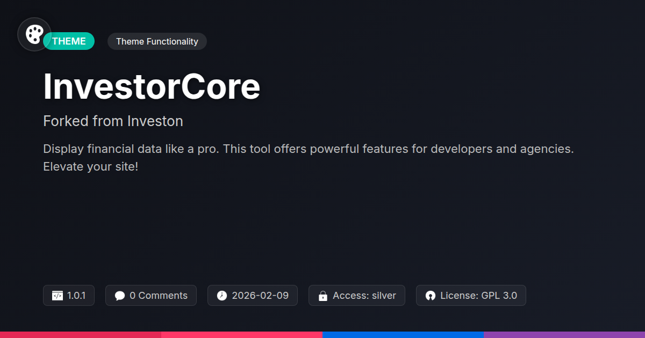Select the THEME badge
645x338 pixels.
click(69, 41)
